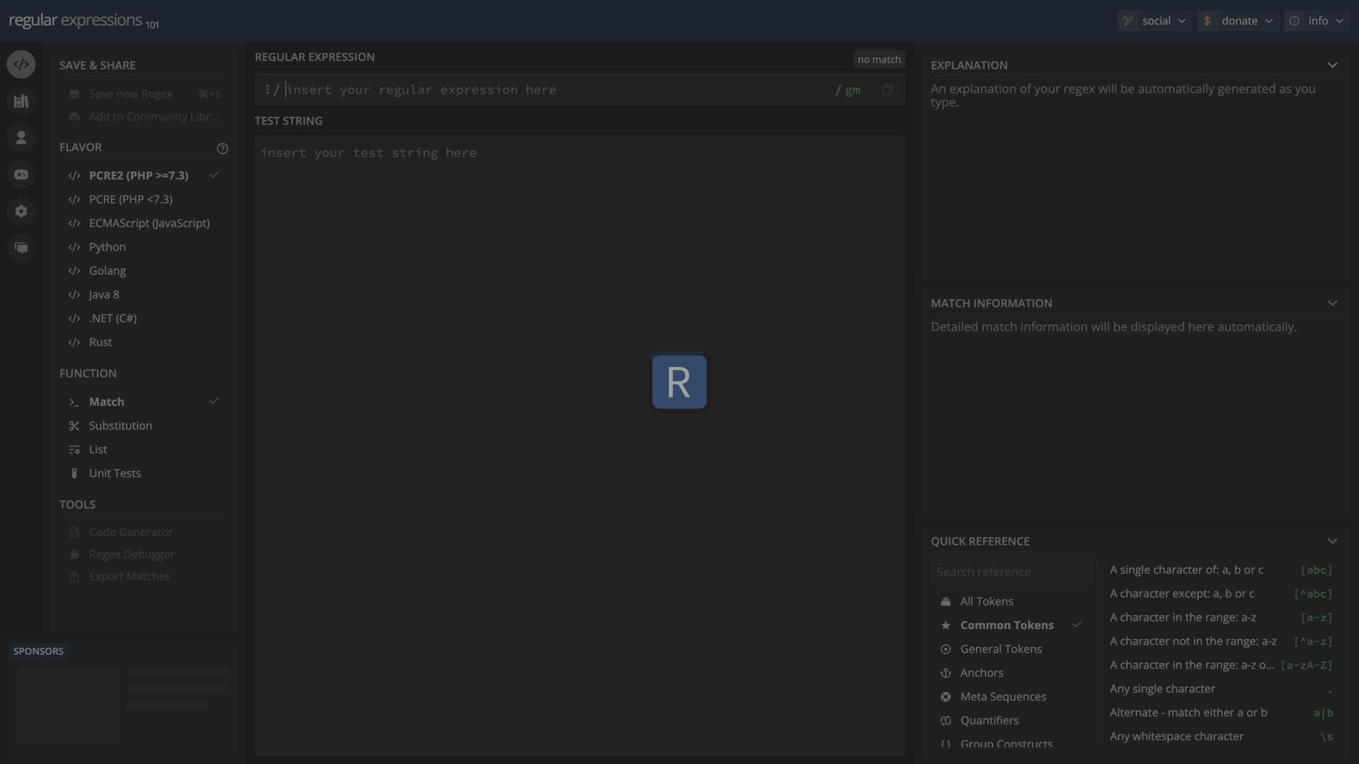Open the Regex Editor sidebar icon
This screenshot has height=764, width=1359.
click(21, 64)
